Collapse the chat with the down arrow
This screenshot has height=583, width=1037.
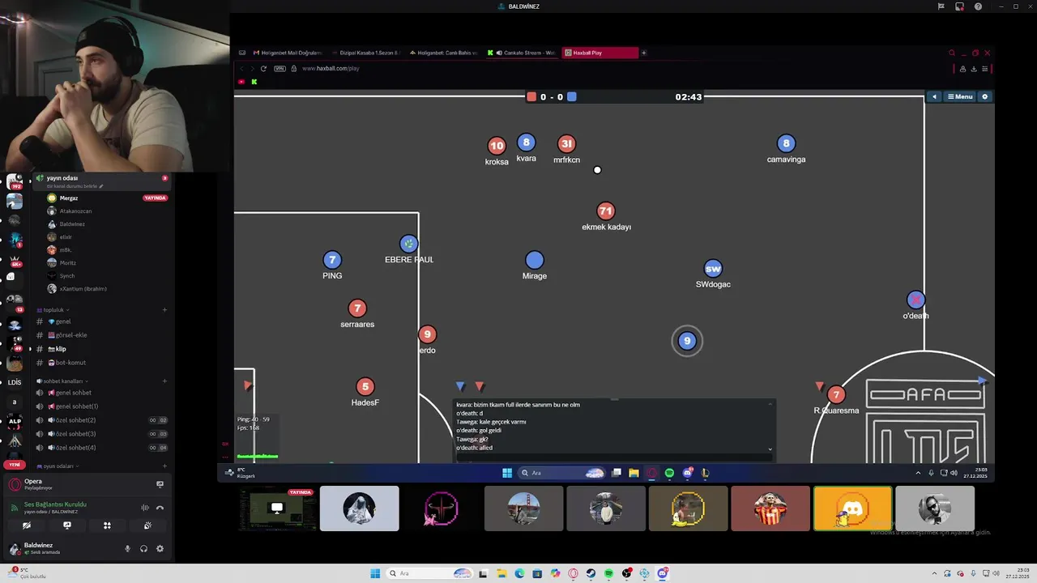(x=770, y=449)
